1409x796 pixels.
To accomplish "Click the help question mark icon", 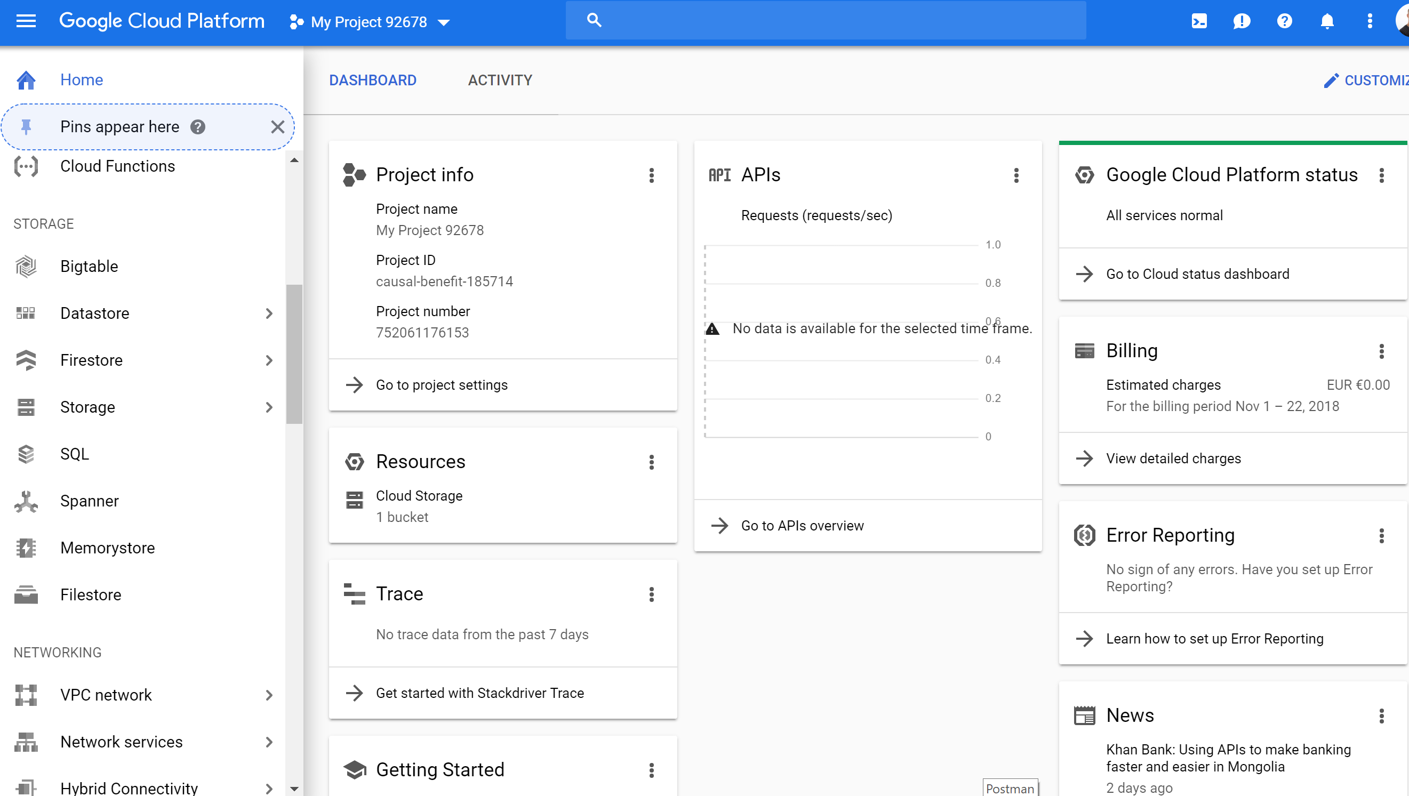I will click(1284, 21).
